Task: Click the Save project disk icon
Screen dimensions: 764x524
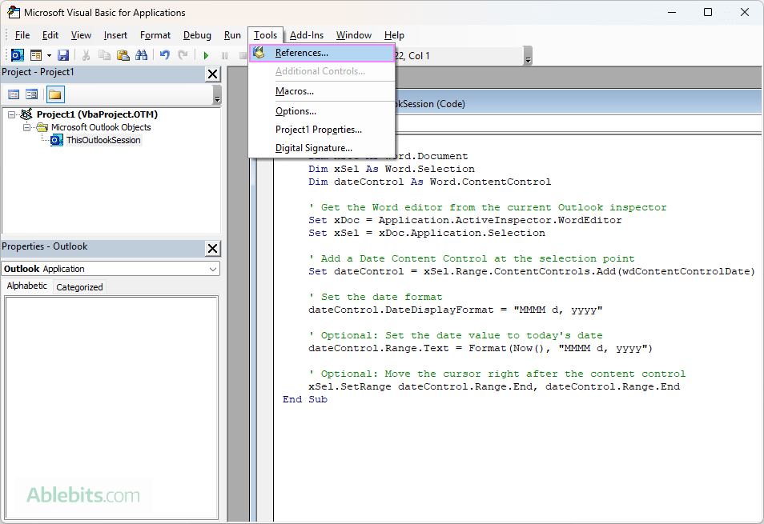Action: coord(63,55)
